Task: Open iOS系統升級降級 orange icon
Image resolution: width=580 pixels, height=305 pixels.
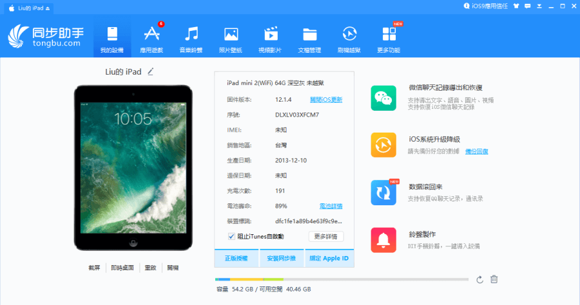Action: (x=383, y=145)
